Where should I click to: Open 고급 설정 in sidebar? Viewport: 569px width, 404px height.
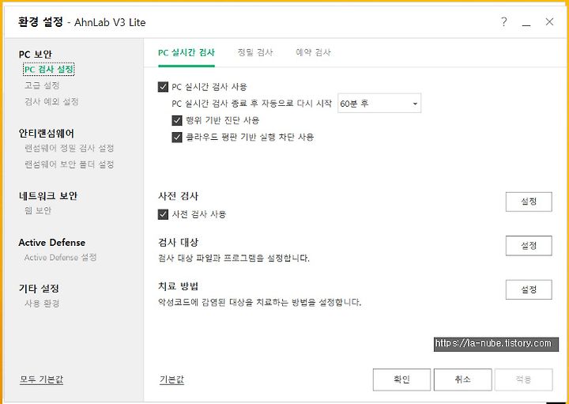coord(42,85)
